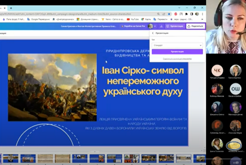Expand the Стандарт presentation type dropdown
Image resolution: width=246 pixels, height=165 pixels.
(x=177, y=45)
